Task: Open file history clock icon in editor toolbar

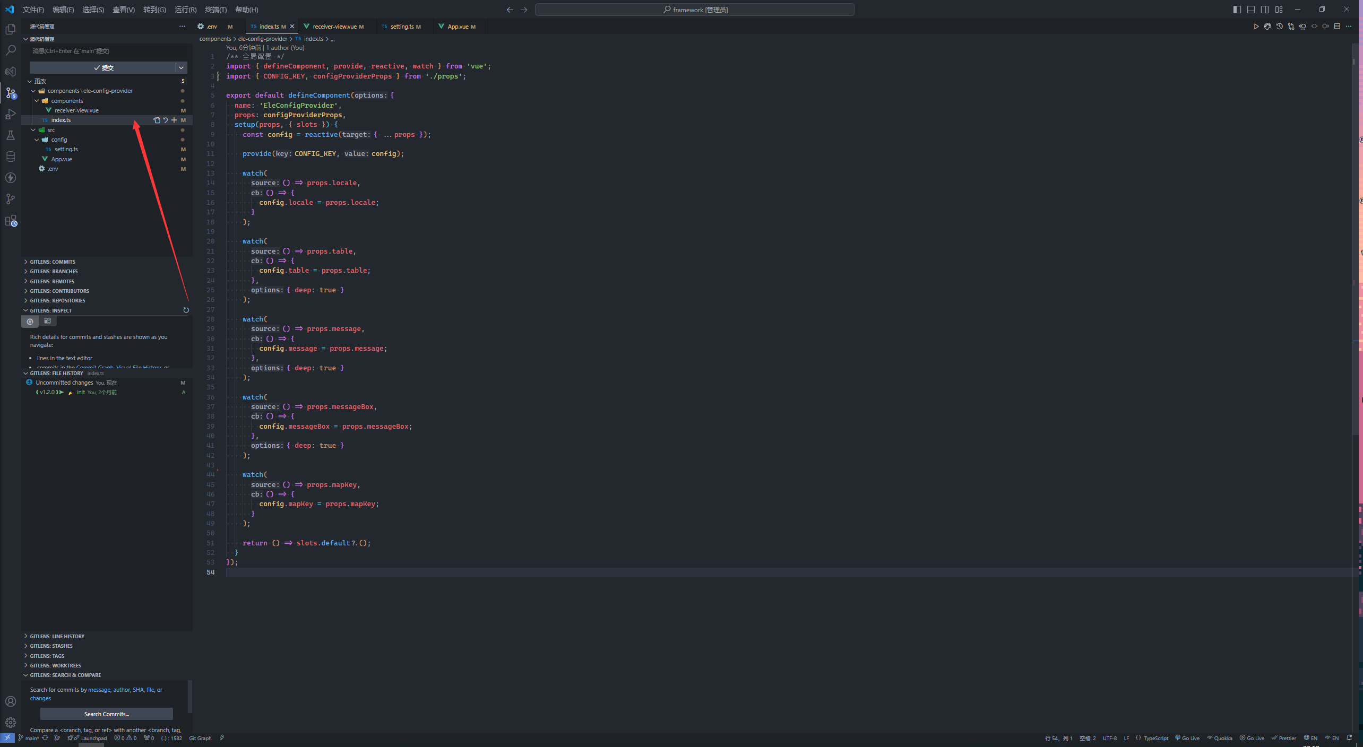Action: (x=1279, y=27)
